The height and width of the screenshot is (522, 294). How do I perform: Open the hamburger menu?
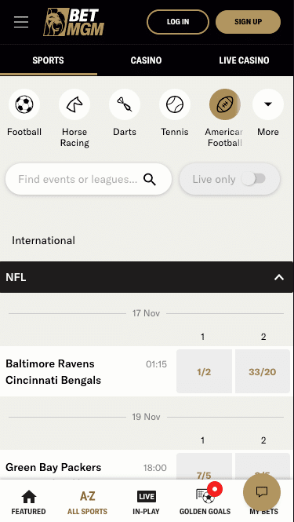tap(21, 22)
